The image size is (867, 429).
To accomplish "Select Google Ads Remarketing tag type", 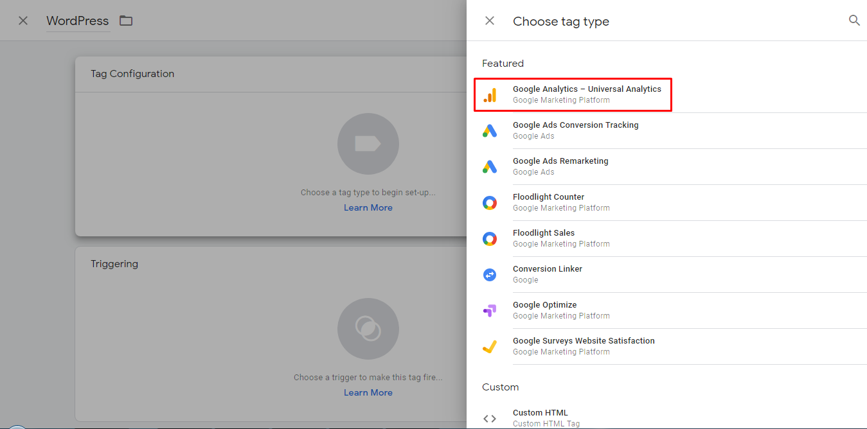I will (666, 166).
